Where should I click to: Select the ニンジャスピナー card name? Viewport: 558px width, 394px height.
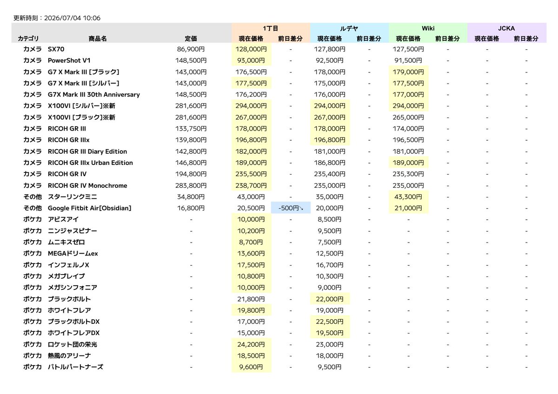[x=73, y=231]
